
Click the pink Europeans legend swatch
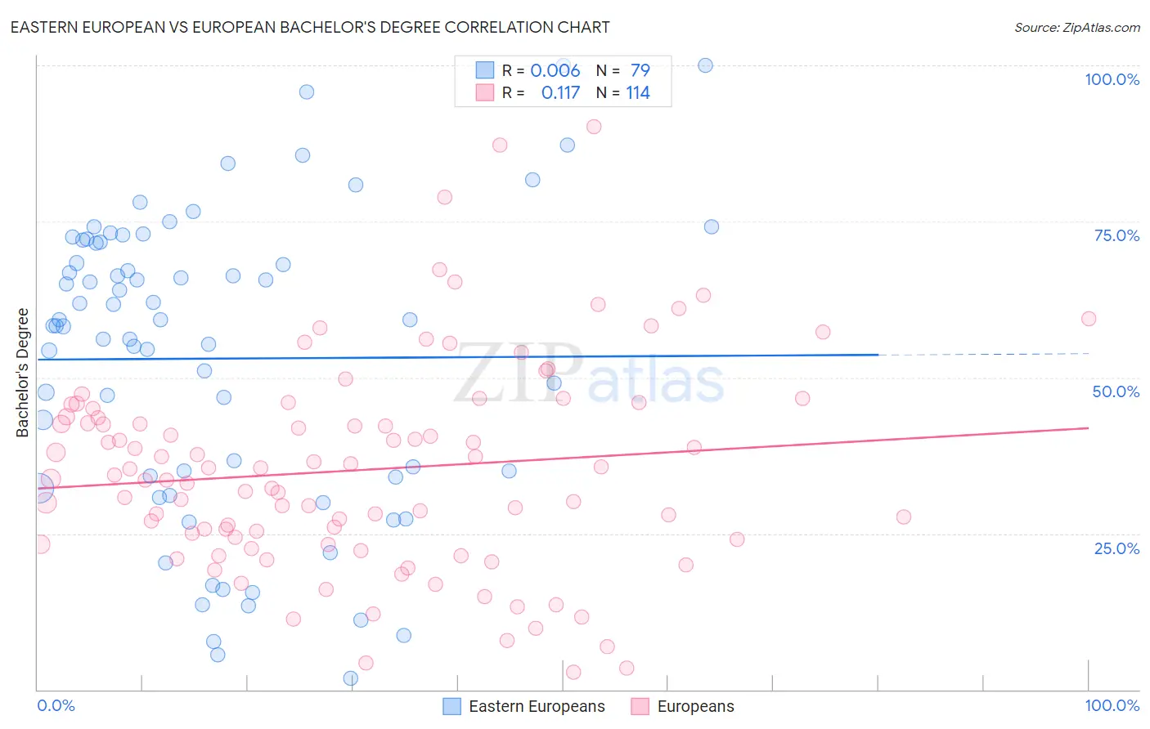pyautogui.click(x=640, y=706)
